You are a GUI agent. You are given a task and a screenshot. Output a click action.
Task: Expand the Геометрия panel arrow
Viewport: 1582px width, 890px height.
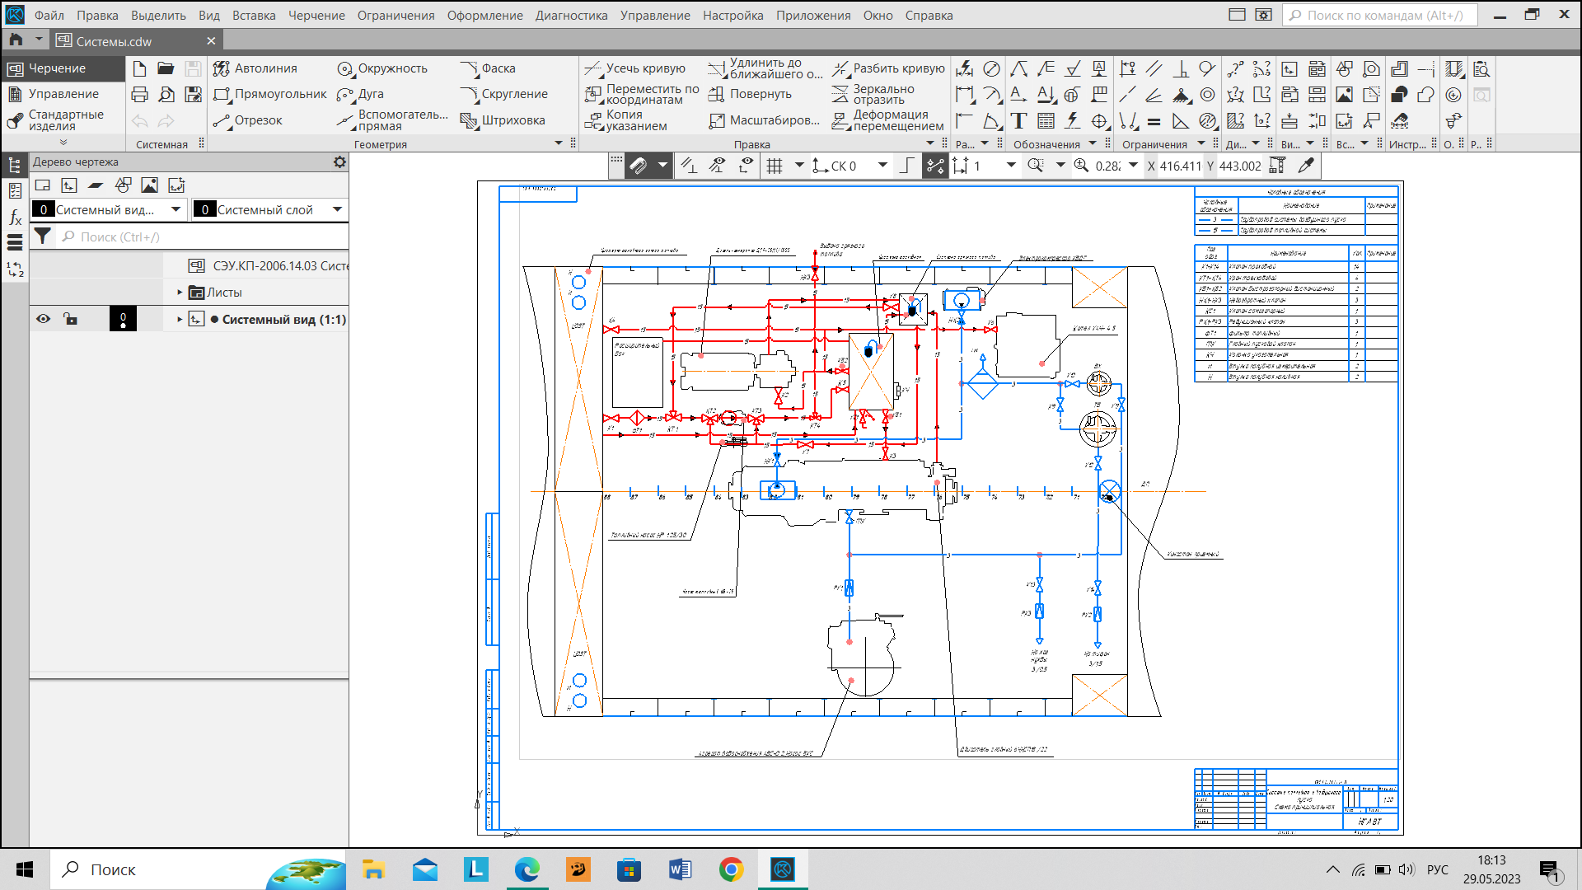click(559, 143)
